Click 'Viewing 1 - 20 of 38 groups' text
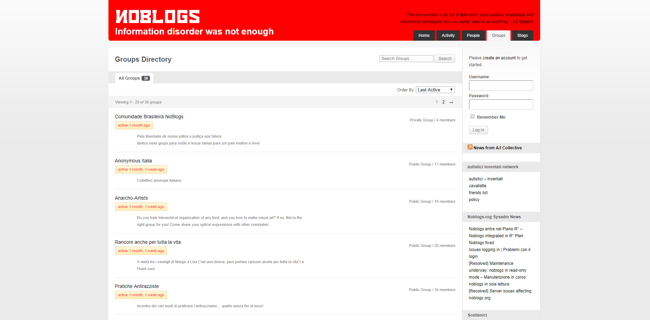650x320 pixels. 138,102
